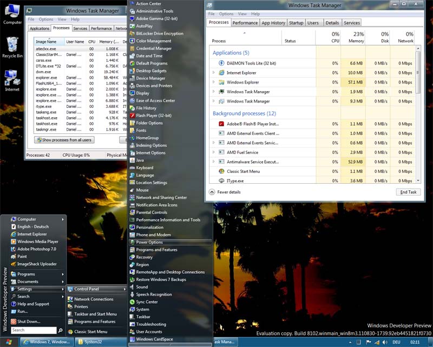Click the End Task button
This screenshot has width=433, height=347.
(409, 192)
